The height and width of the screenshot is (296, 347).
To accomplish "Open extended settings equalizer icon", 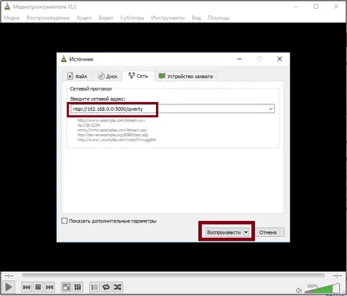I will [x=78, y=287].
